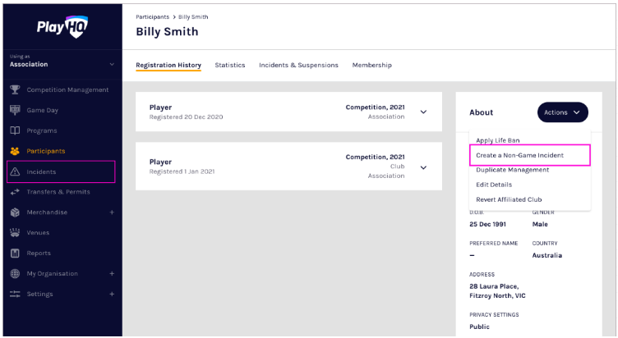Click the My Organisation globe icon
The width and height of the screenshot is (618, 338).
(15, 273)
